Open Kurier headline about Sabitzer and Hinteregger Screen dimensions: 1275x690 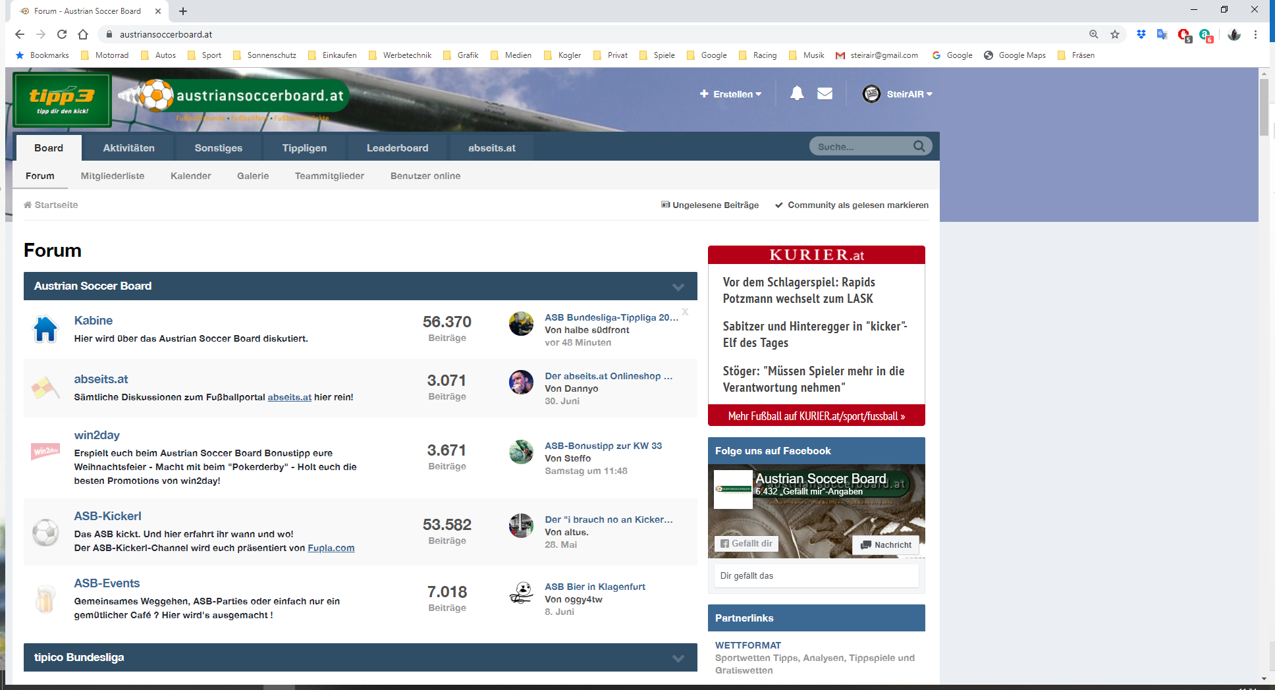815,334
